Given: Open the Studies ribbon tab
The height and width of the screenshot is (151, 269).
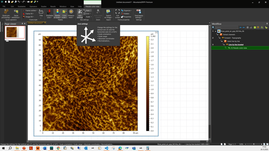Looking at the screenshot, I should point(44,6).
